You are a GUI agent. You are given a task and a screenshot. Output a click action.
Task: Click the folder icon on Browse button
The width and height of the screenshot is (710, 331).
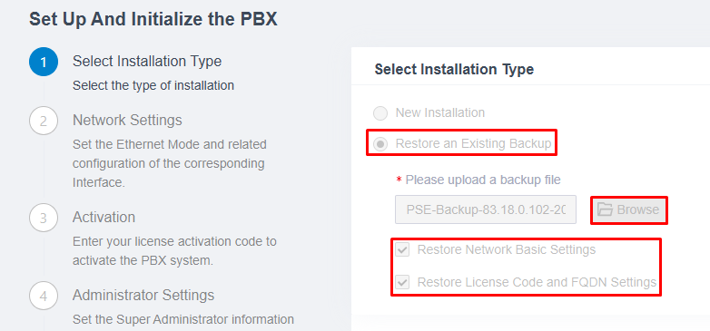pos(605,209)
